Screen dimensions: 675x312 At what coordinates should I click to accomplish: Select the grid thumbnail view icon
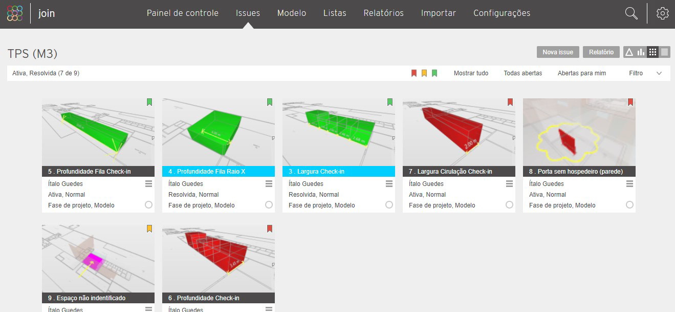point(652,52)
